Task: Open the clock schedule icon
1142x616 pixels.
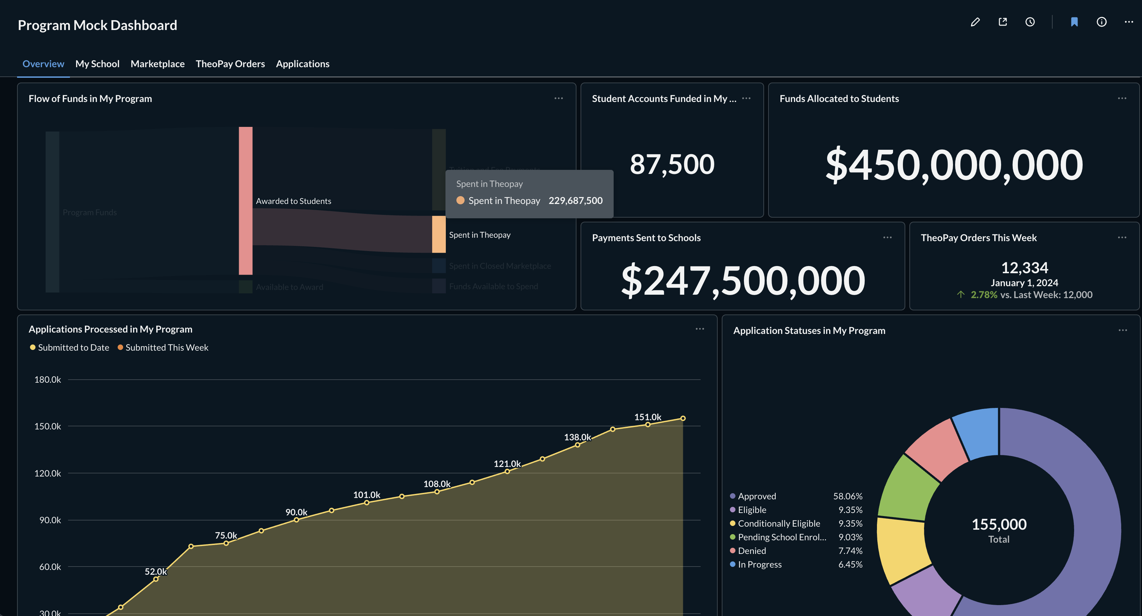Action: point(1030,22)
